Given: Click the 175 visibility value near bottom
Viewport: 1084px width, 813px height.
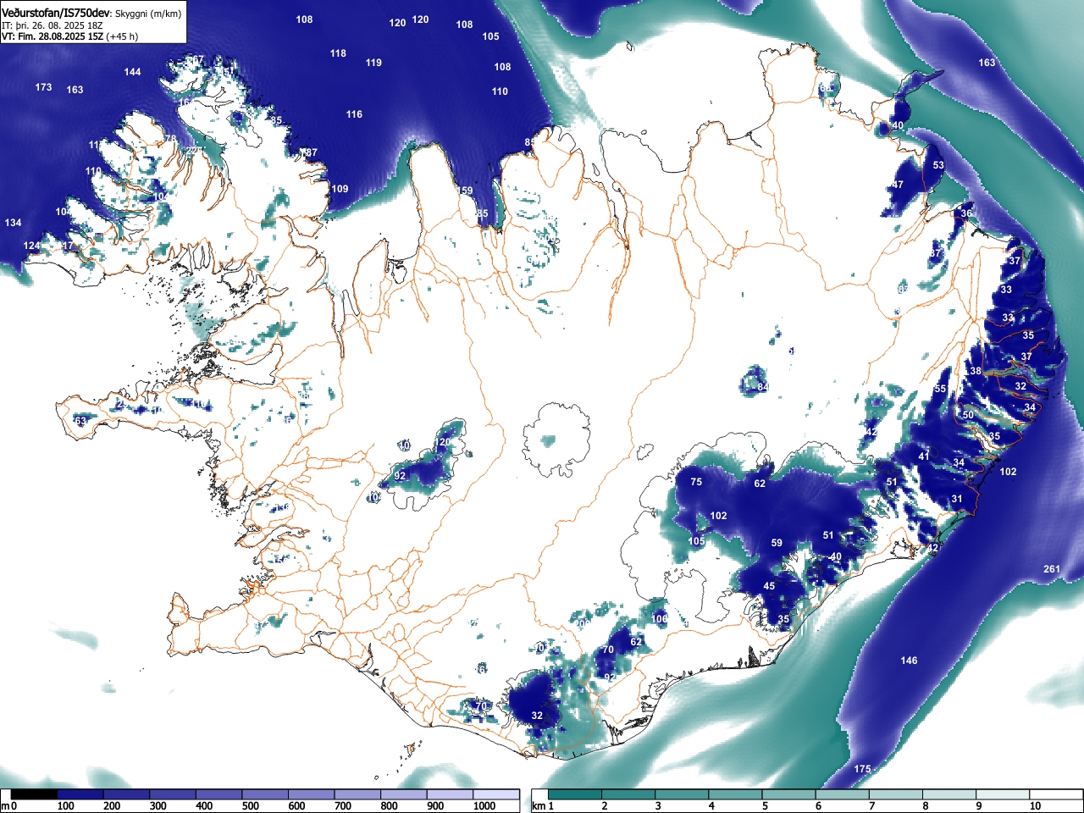Looking at the screenshot, I should 862,769.
